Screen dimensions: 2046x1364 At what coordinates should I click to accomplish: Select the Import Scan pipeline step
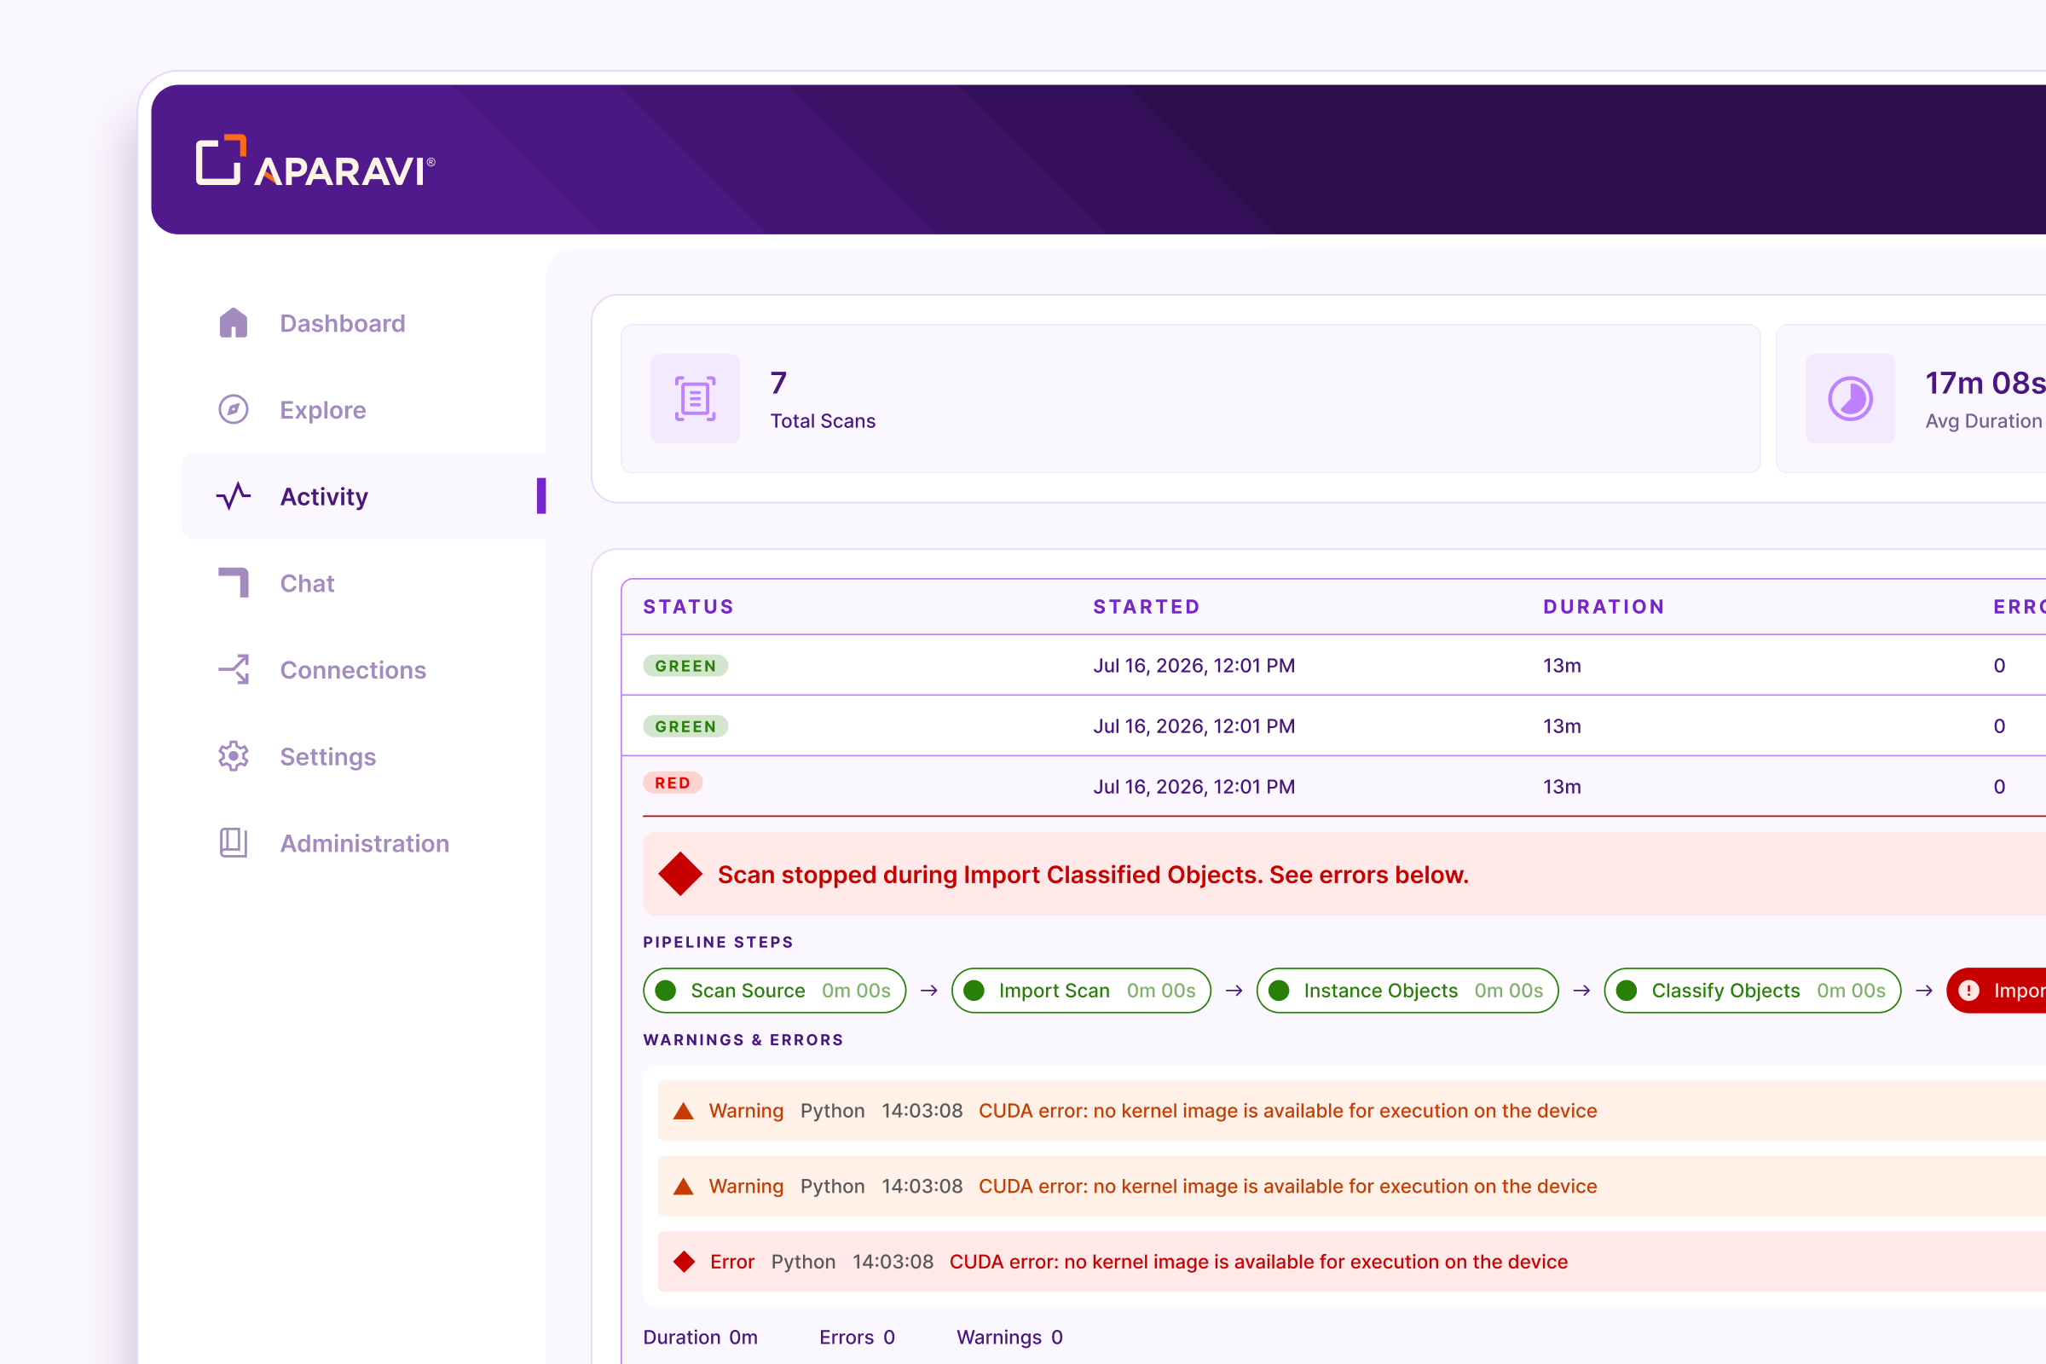coord(1081,990)
